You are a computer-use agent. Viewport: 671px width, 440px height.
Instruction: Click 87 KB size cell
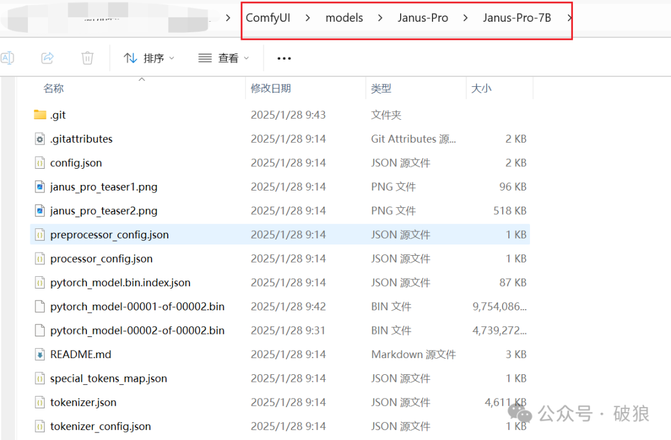513,282
